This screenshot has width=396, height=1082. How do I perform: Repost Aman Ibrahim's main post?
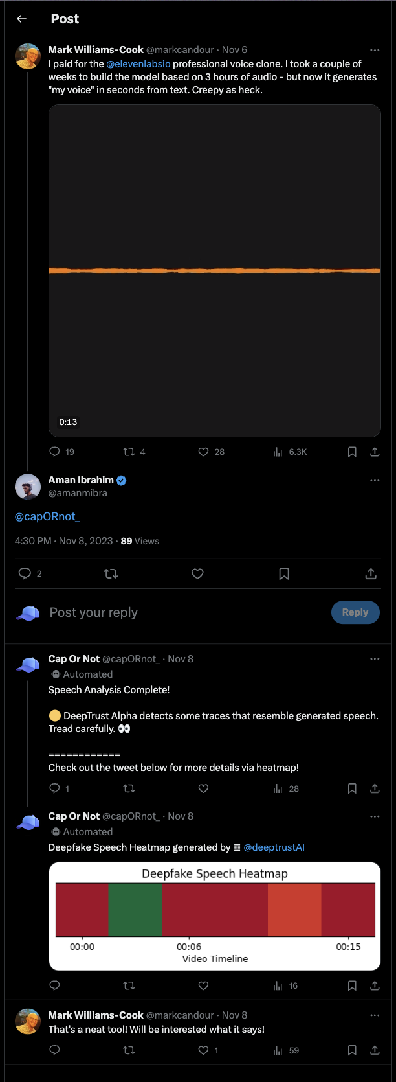[x=111, y=573]
